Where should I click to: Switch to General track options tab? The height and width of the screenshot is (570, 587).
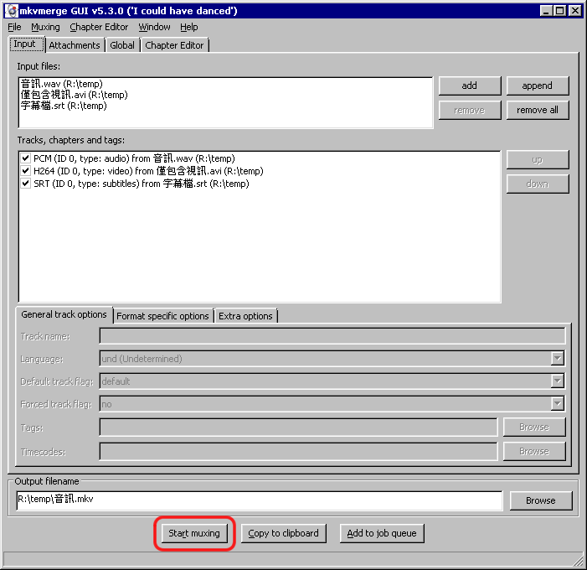click(64, 315)
